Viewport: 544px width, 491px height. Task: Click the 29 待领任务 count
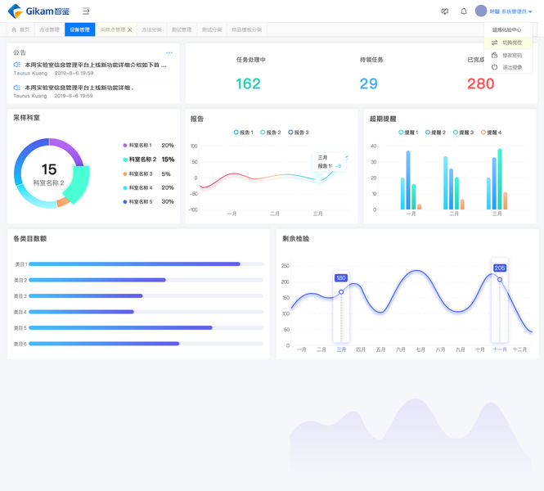coord(368,83)
